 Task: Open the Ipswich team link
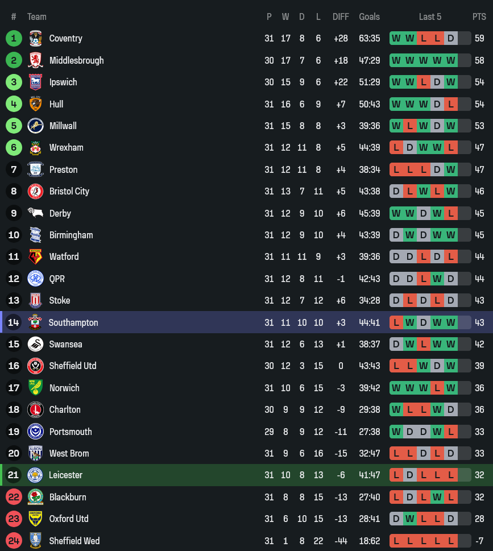pos(63,82)
